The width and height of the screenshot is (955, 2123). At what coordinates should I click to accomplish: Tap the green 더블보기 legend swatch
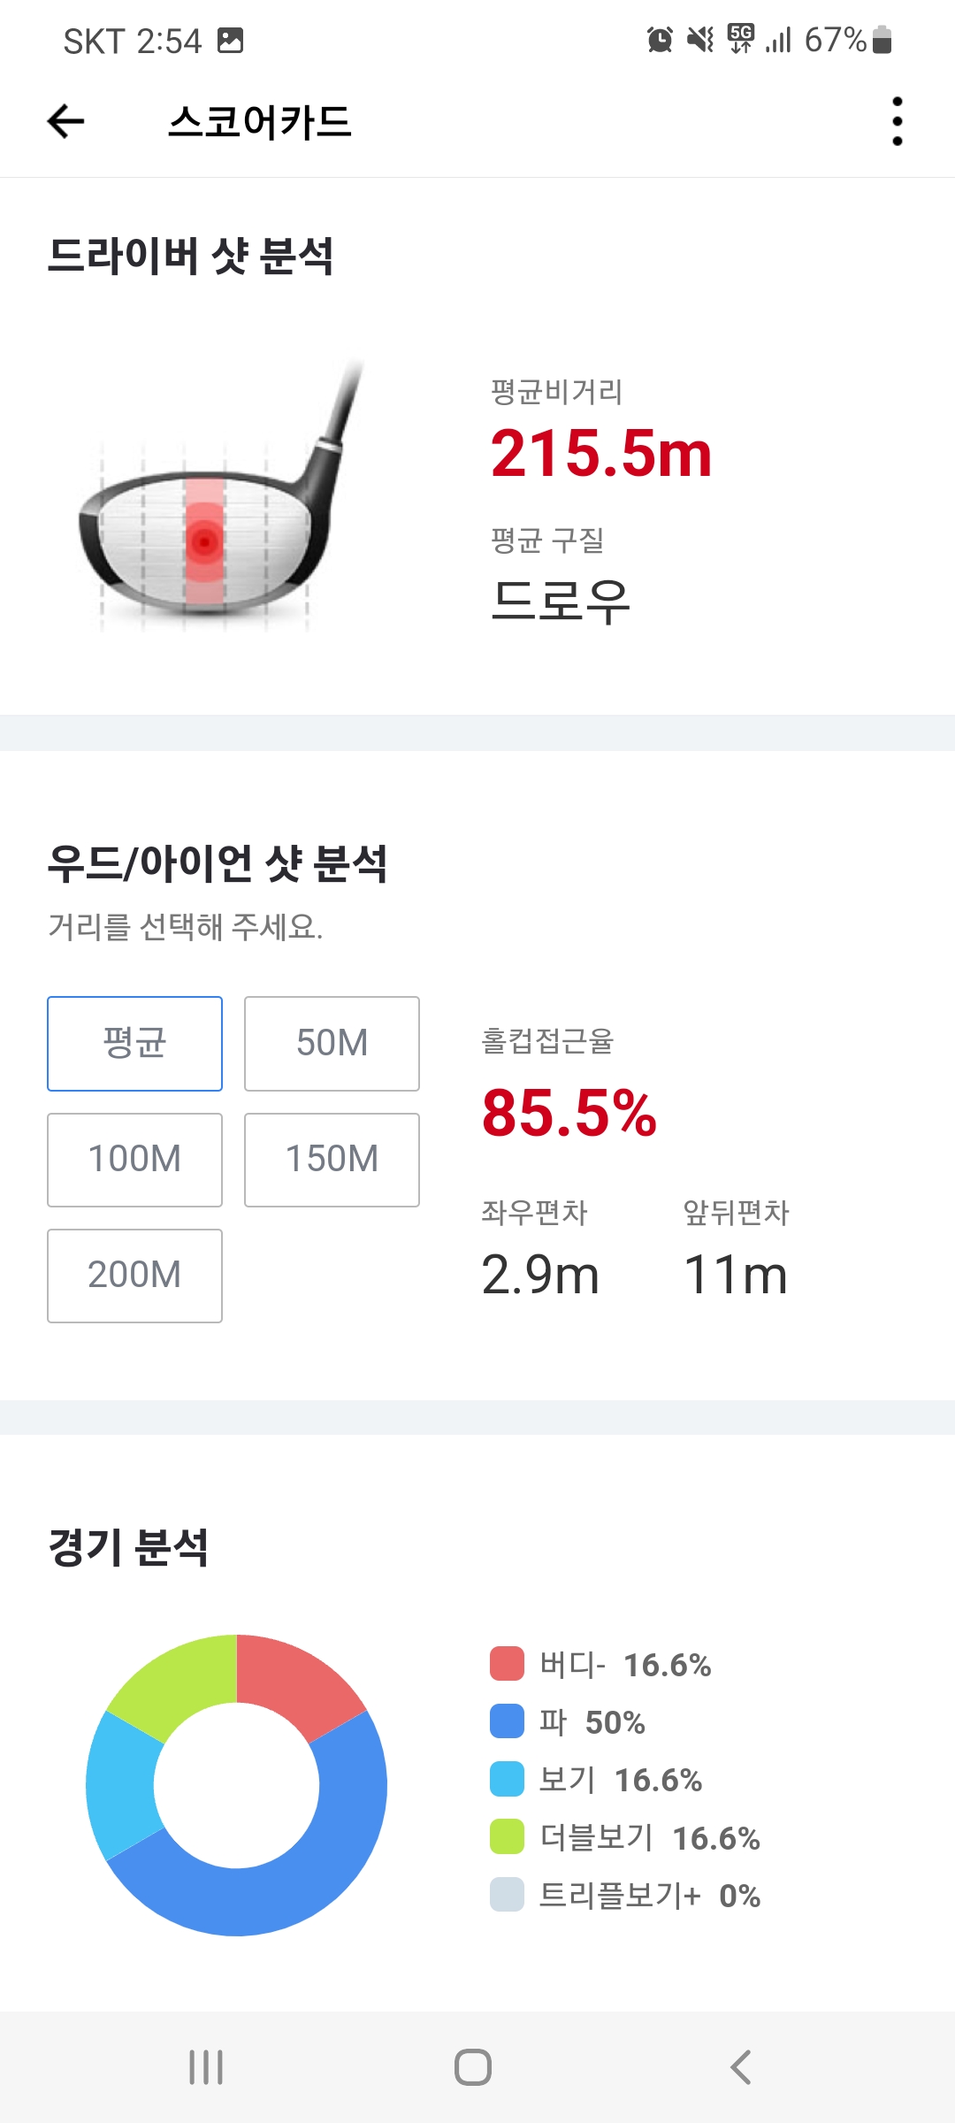[507, 1837]
